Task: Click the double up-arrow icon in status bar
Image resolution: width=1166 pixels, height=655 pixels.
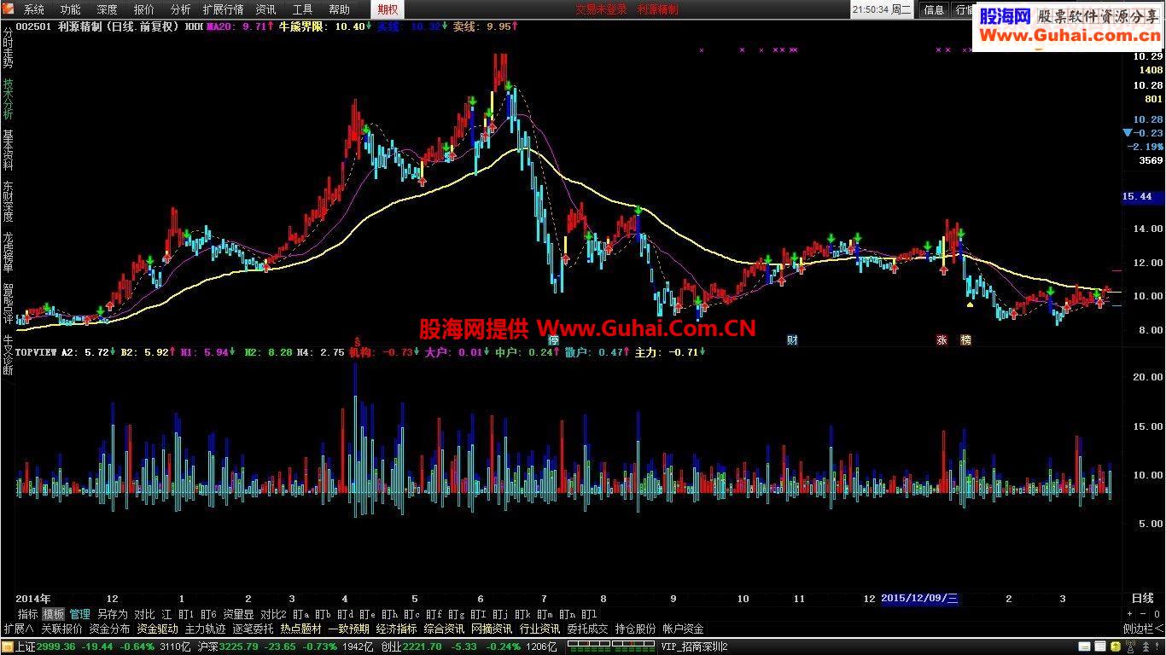Action: tap(1145, 647)
